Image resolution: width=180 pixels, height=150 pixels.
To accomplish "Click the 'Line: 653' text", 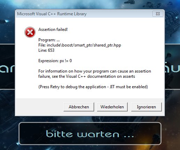I will point(46,50).
